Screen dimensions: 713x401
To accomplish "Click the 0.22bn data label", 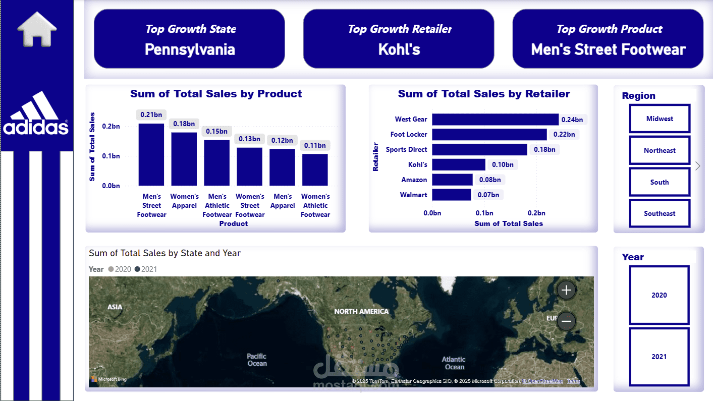I will tap(564, 135).
